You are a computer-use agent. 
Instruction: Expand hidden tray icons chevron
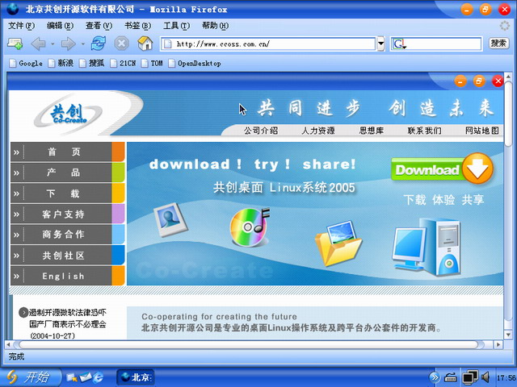click(435, 377)
